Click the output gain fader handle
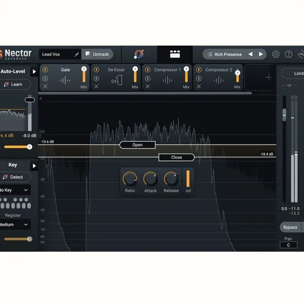This screenshot has width=304, height=304. tap(284, 115)
